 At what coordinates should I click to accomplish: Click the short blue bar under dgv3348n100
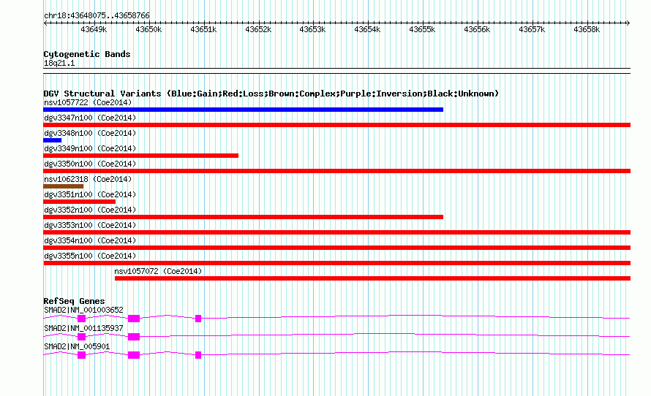[53, 140]
